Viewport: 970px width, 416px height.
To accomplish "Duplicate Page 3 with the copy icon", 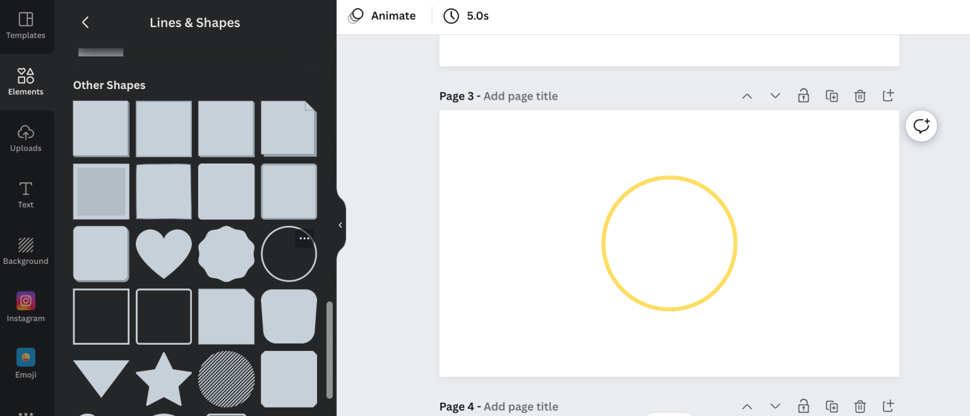I will pyautogui.click(x=832, y=95).
